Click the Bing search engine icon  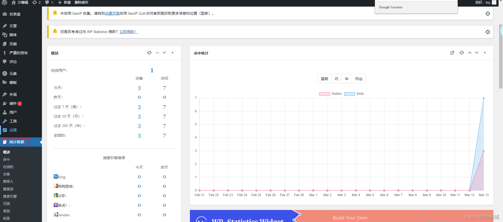click(x=56, y=176)
